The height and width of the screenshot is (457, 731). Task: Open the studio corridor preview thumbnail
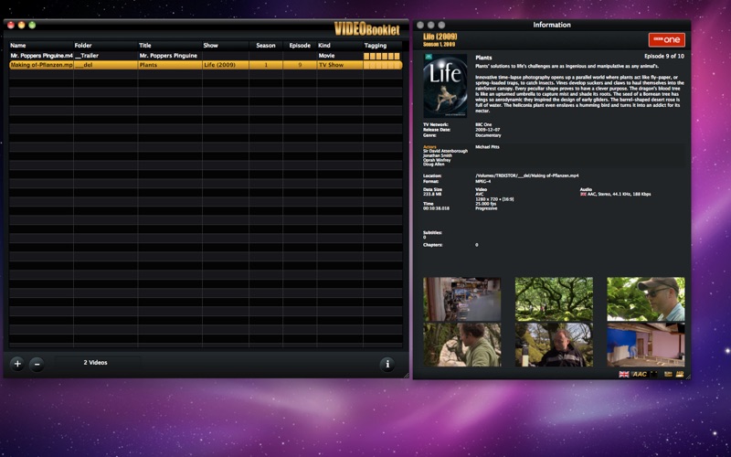click(462, 299)
